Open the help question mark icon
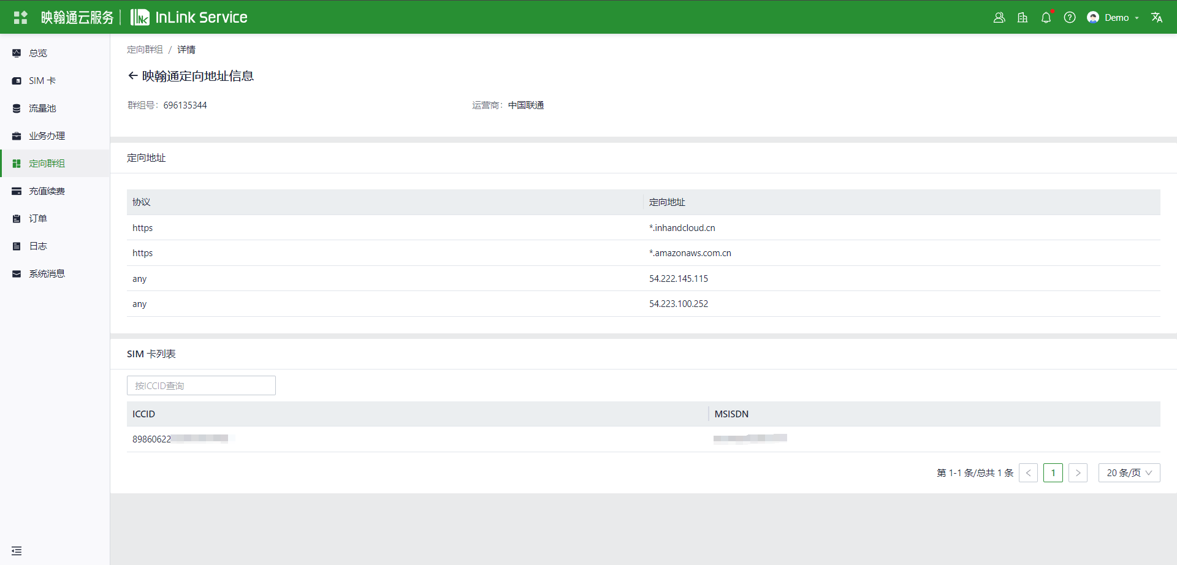 click(1070, 18)
